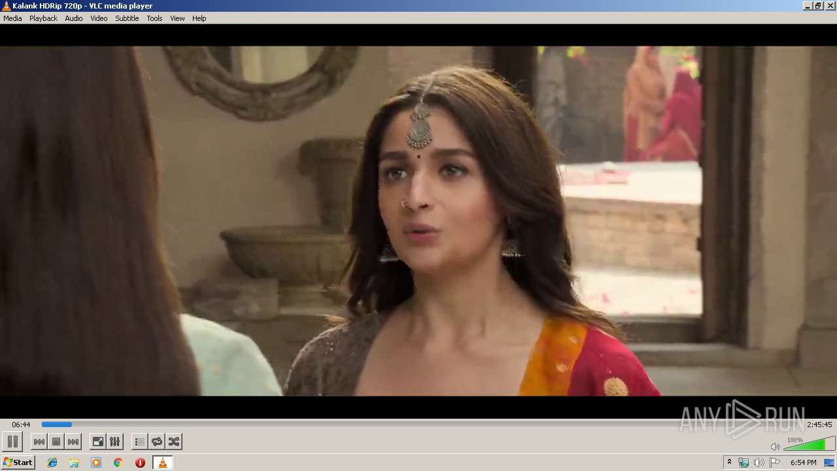Select the VLC taskbar button
The height and width of the screenshot is (471, 837).
tap(162, 462)
